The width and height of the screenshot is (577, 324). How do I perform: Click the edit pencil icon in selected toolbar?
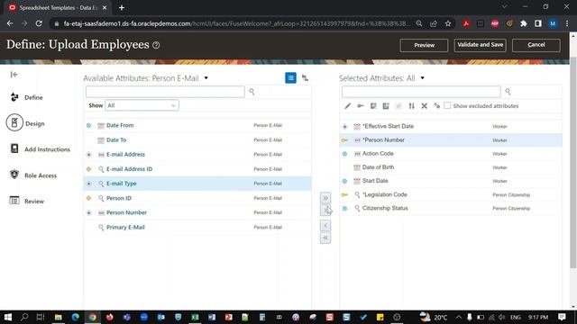[348, 106]
